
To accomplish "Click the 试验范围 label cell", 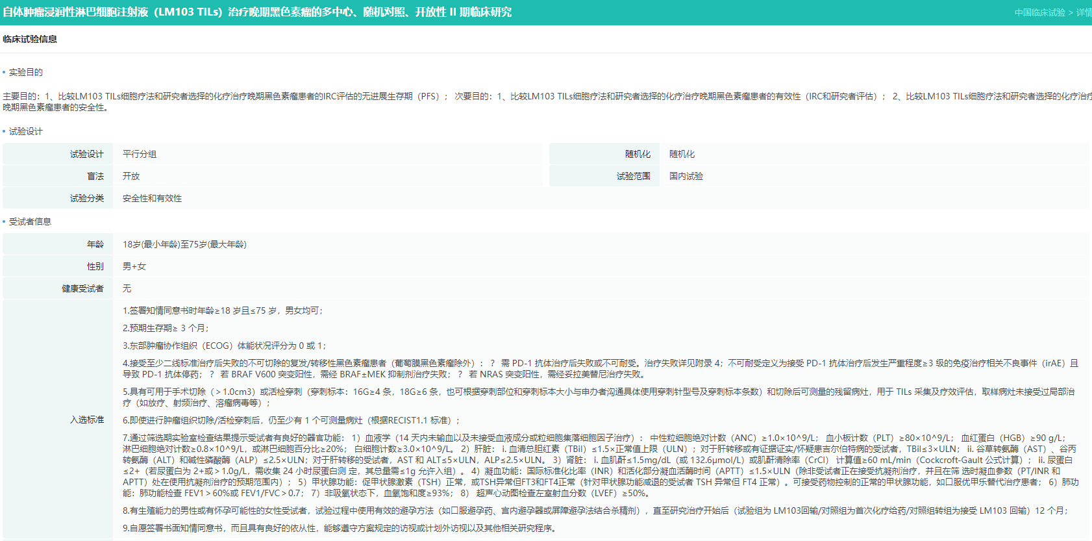I will (x=633, y=176).
